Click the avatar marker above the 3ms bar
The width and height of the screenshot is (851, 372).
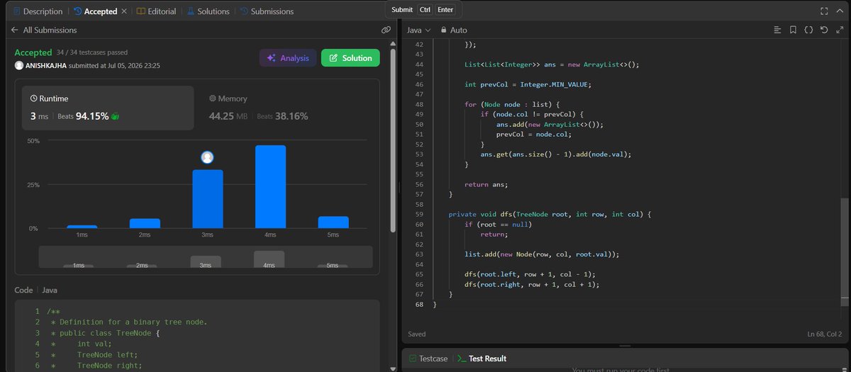(x=207, y=157)
